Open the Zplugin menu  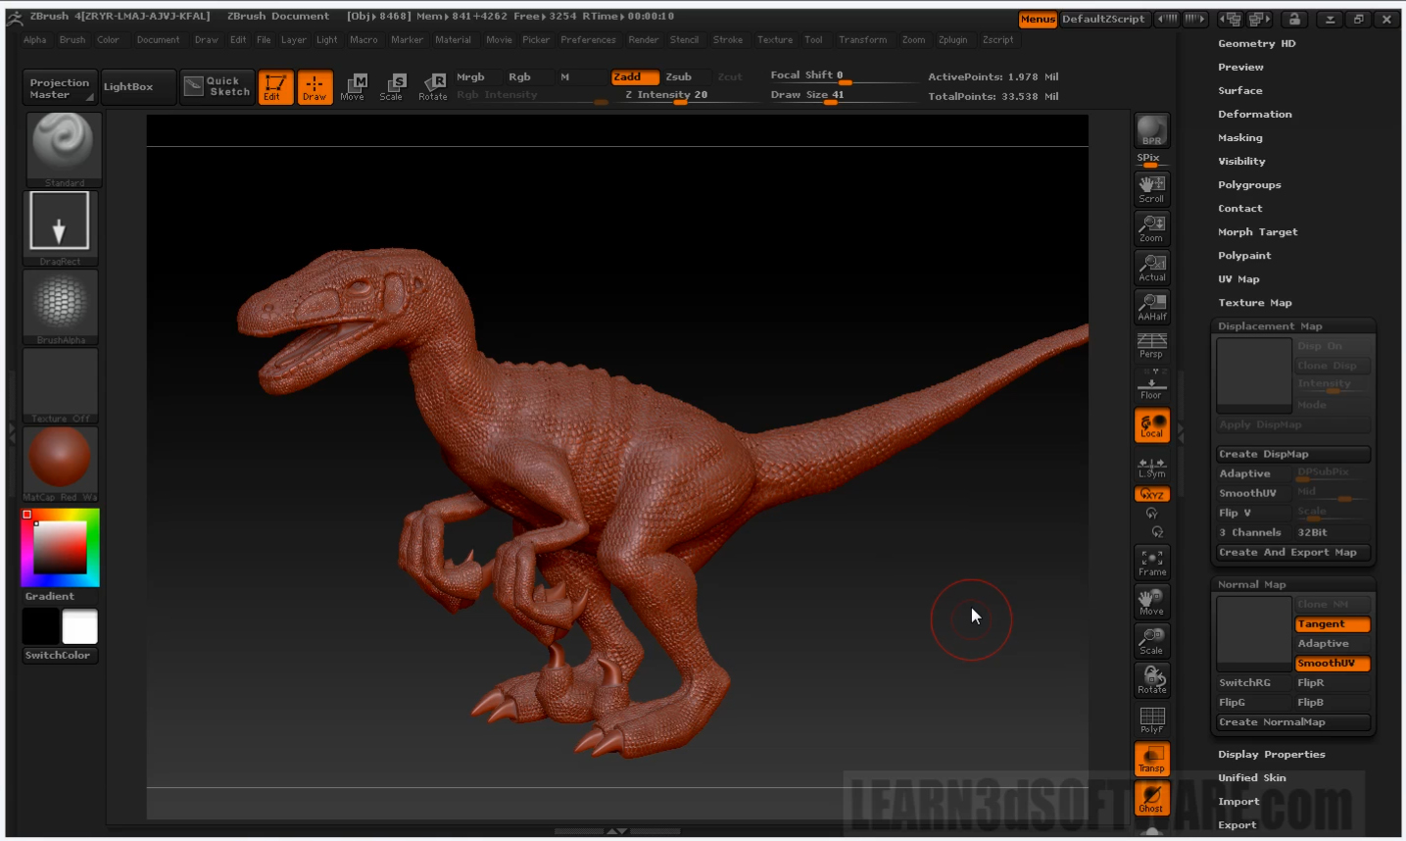tap(952, 40)
